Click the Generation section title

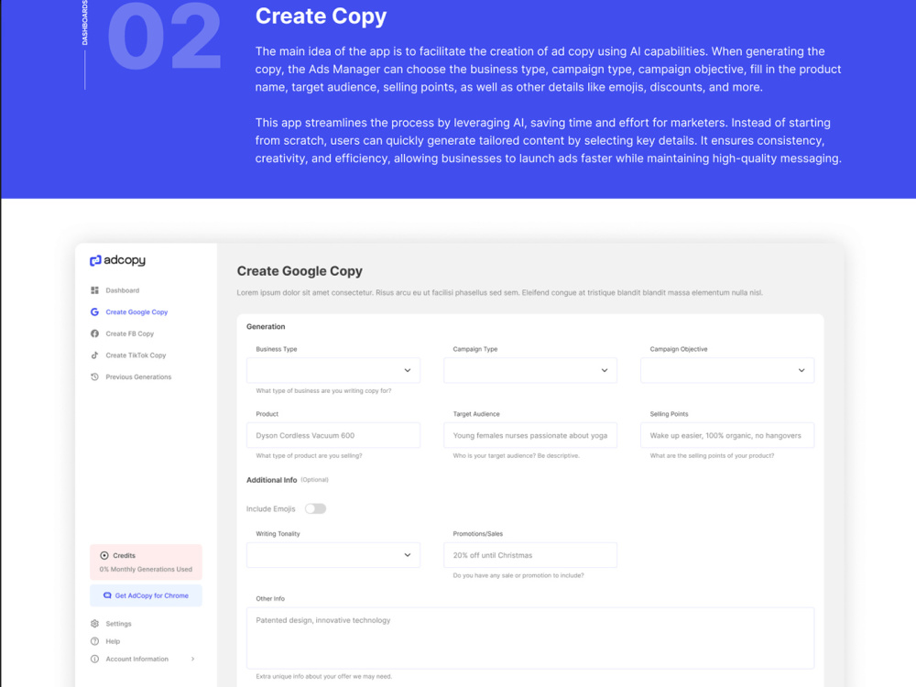pyautogui.click(x=266, y=327)
